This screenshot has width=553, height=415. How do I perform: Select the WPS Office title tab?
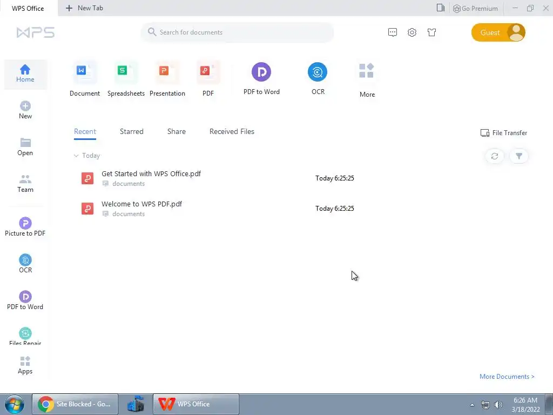28,8
